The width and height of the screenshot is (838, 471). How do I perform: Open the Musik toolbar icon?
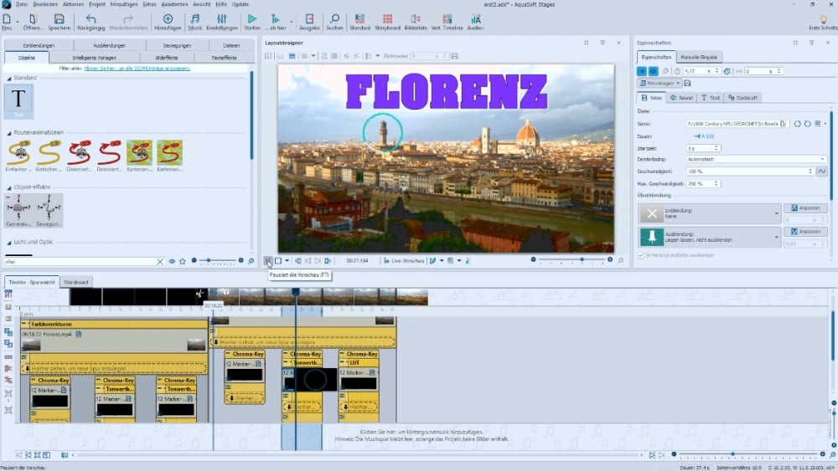click(x=194, y=21)
